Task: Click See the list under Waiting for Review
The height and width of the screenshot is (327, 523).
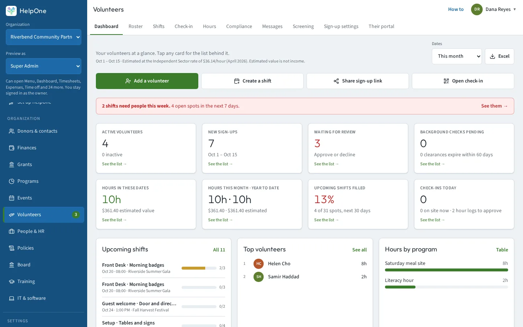Action: click(327, 164)
